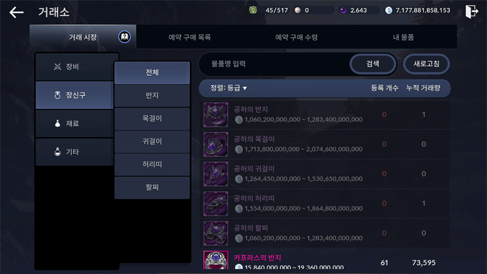Filter by 목걸이 subcategory
The height and width of the screenshot is (274, 487).
click(152, 118)
